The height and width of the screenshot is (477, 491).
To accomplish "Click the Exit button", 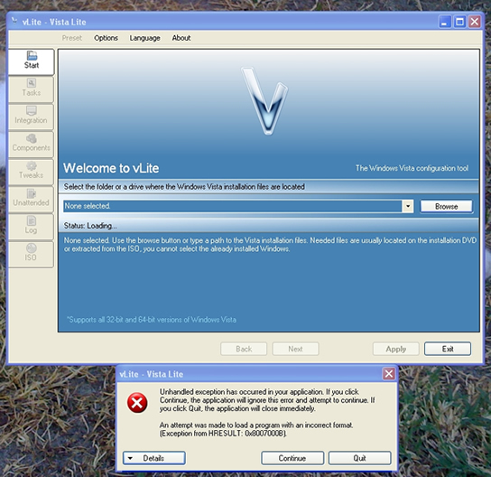I will (x=448, y=349).
